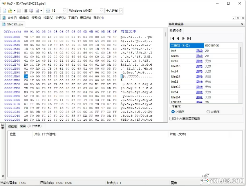Open the bytes-per-row dropdown showing 16
Viewport: 246px width, 186px height.
[x=63, y=11]
